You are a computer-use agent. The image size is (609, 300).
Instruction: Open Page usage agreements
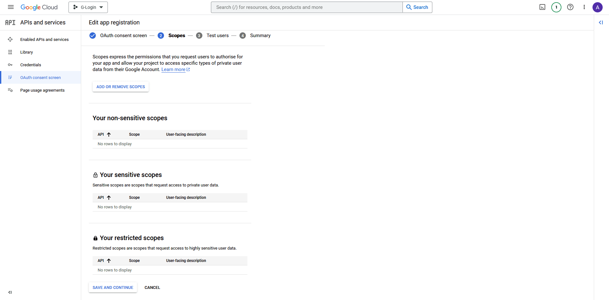(43, 90)
